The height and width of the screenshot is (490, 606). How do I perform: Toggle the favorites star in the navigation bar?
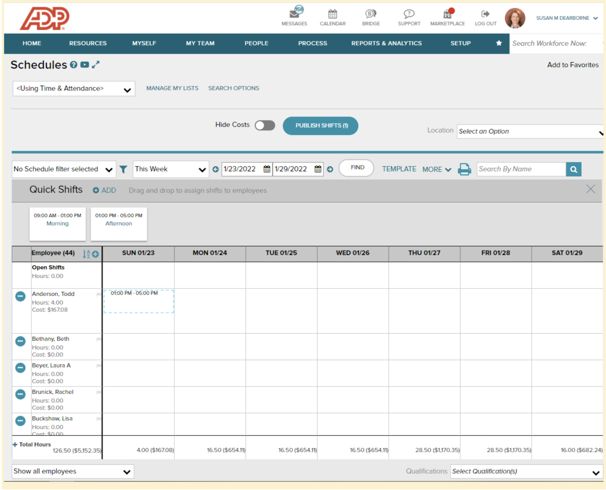click(x=499, y=43)
